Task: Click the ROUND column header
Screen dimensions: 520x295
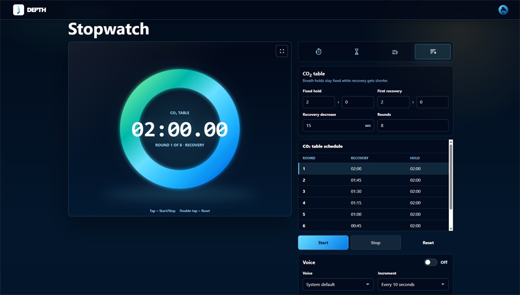Action: (309, 158)
